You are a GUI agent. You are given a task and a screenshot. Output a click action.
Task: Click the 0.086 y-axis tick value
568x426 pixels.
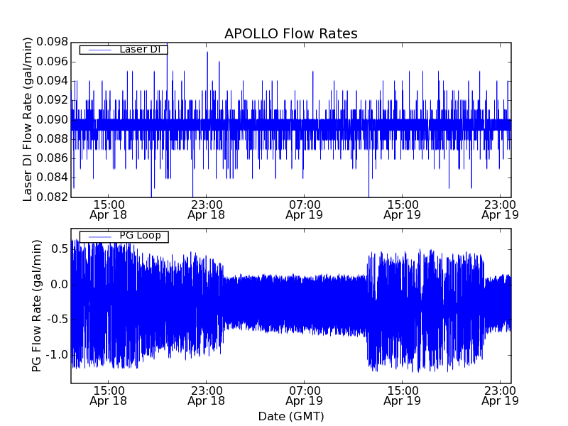pyautogui.click(x=52, y=158)
